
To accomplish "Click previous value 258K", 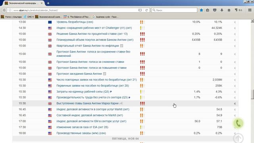I will [x=219, y=86].
